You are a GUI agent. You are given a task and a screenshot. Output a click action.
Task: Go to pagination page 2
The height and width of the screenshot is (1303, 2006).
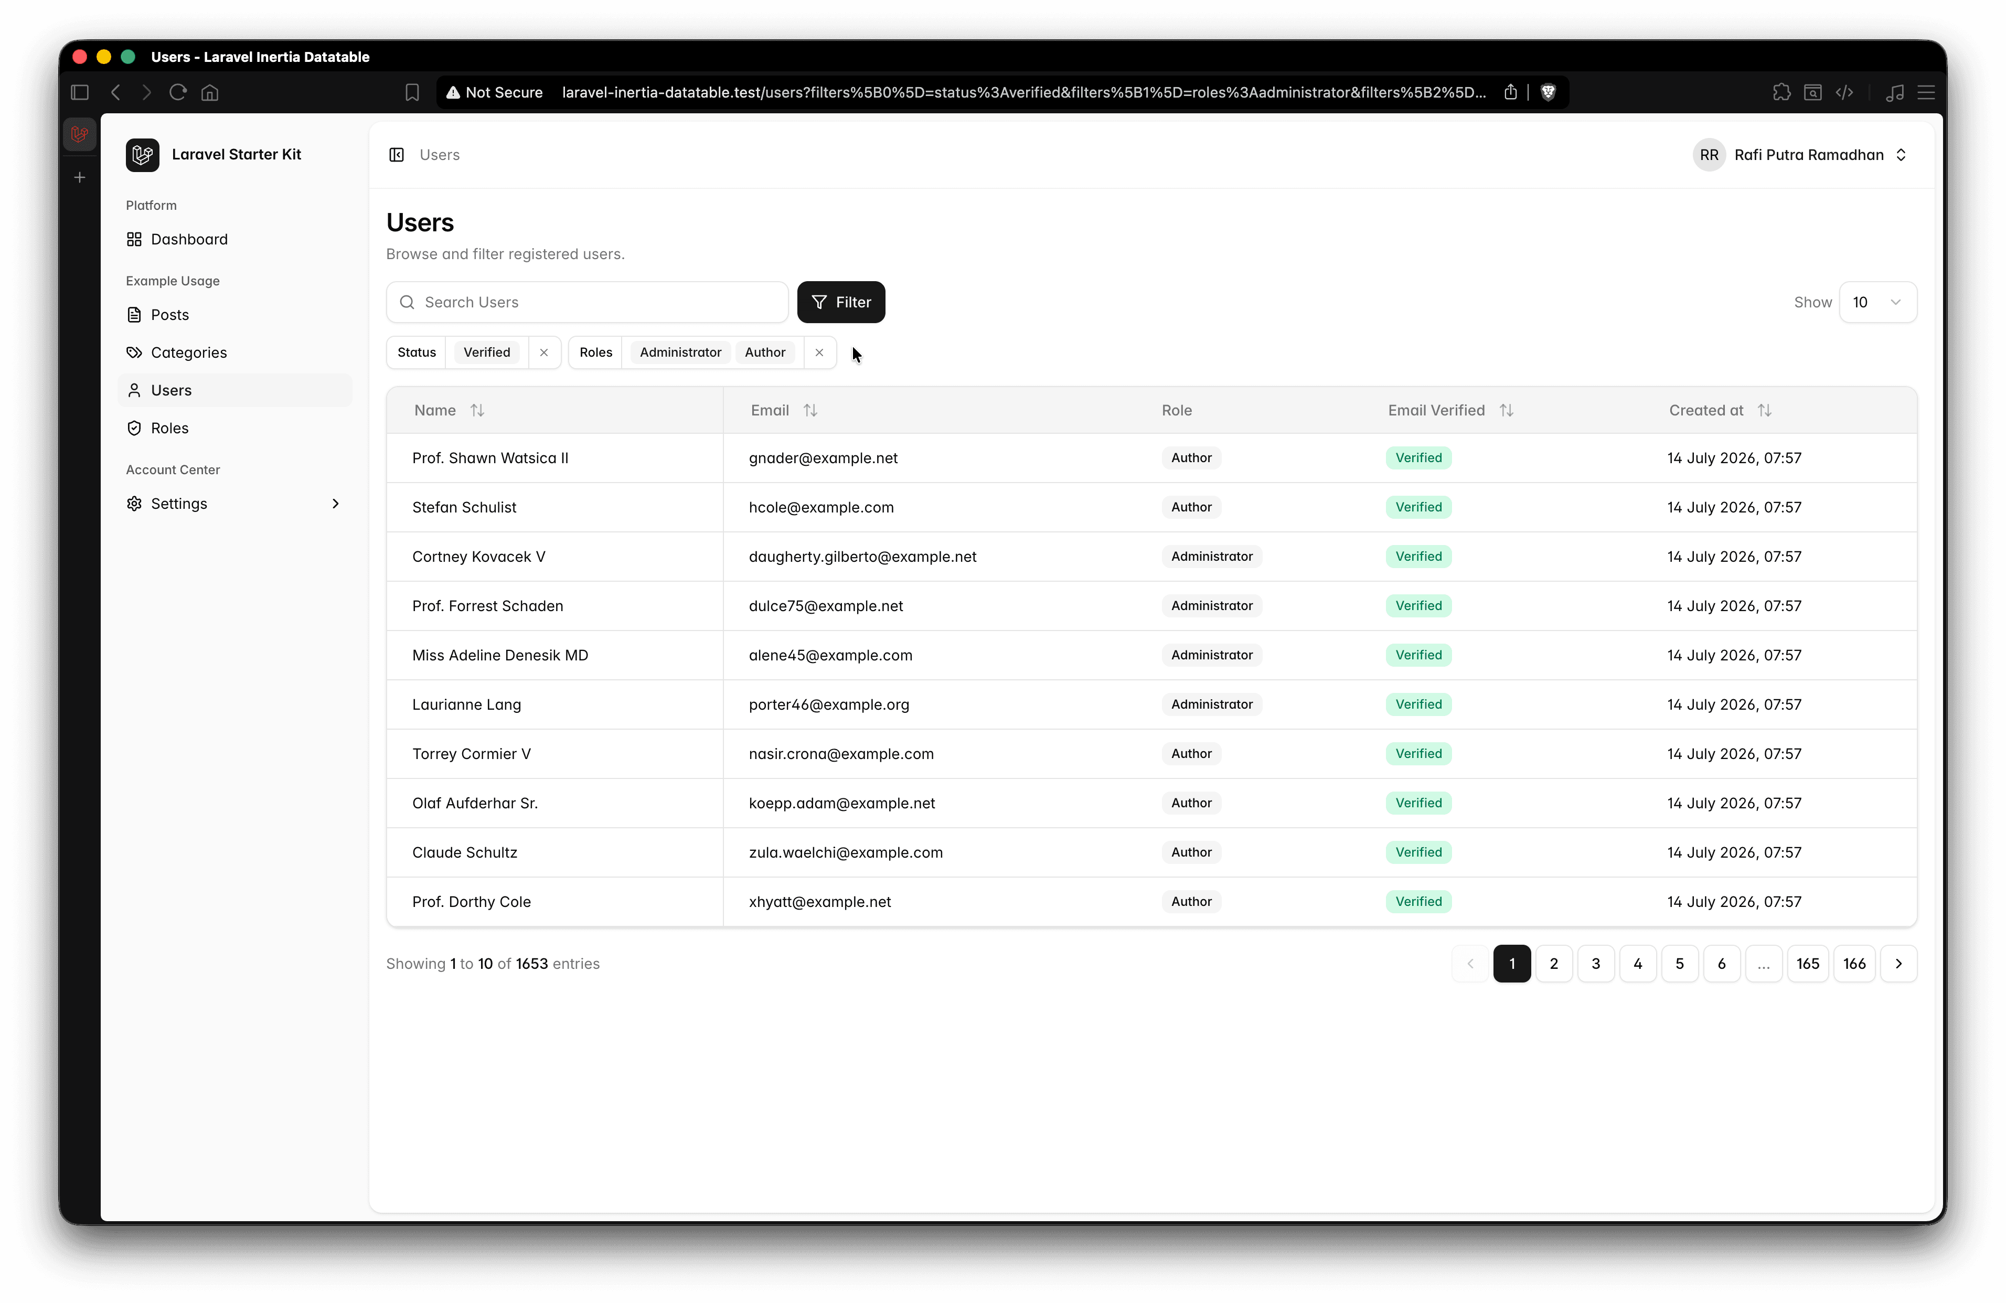[x=1553, y=963]
